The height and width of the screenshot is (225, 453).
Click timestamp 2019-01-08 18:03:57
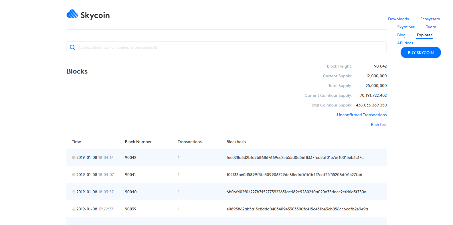click(95, 192)
